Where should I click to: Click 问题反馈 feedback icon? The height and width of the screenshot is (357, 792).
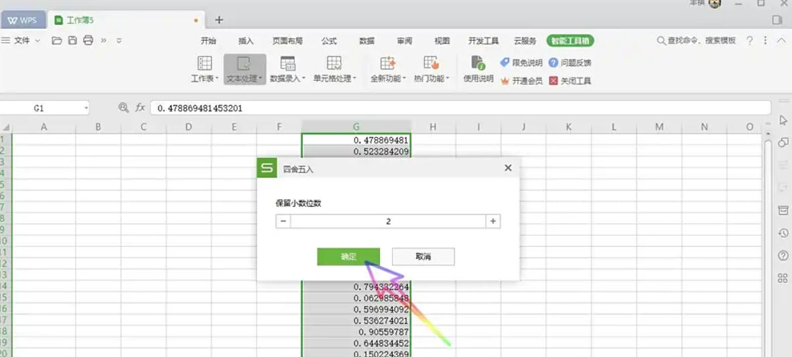tap(553, 63)
